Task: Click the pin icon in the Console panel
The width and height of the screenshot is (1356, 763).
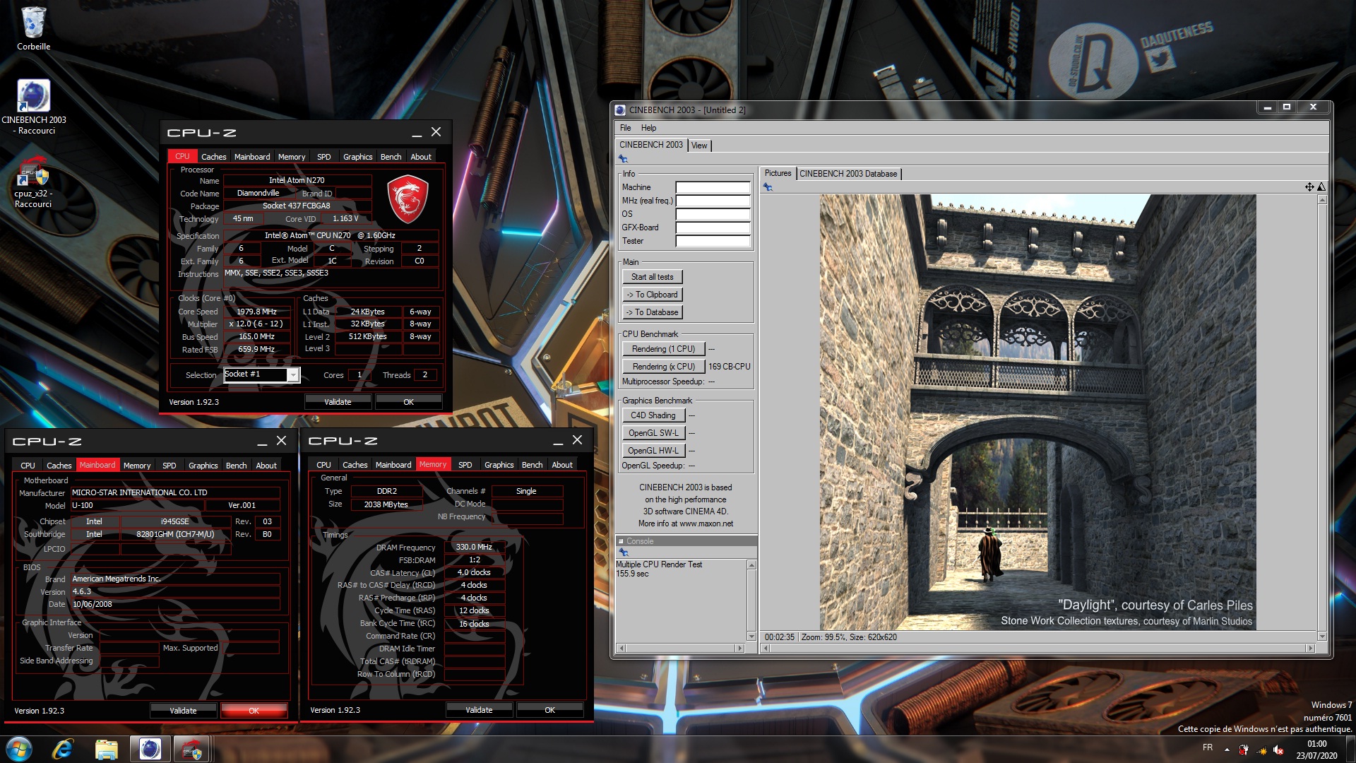Action: tap(623, 552)
